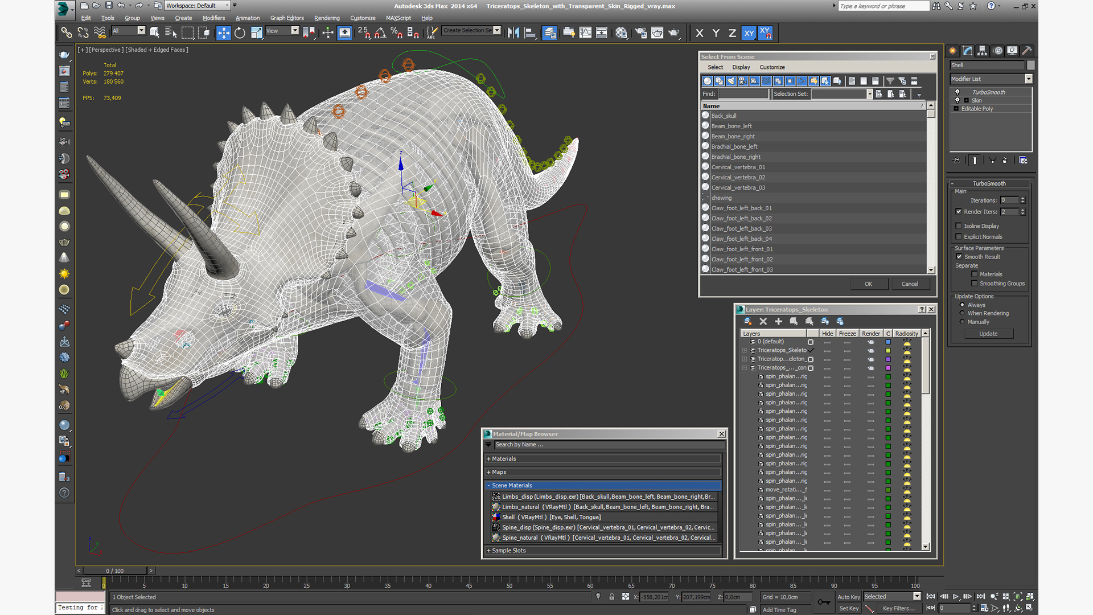Click the Render Setup icon

point(641,32)
